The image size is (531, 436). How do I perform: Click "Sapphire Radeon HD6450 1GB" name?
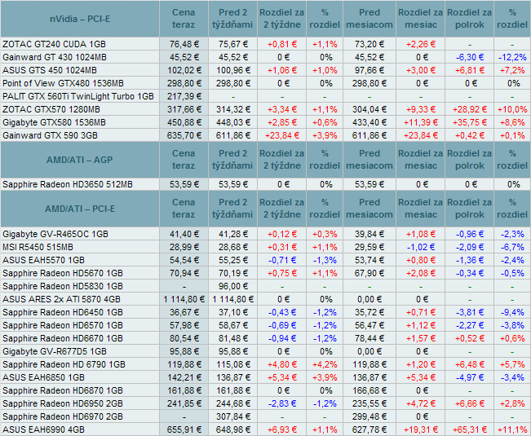[x=63, y=313]
